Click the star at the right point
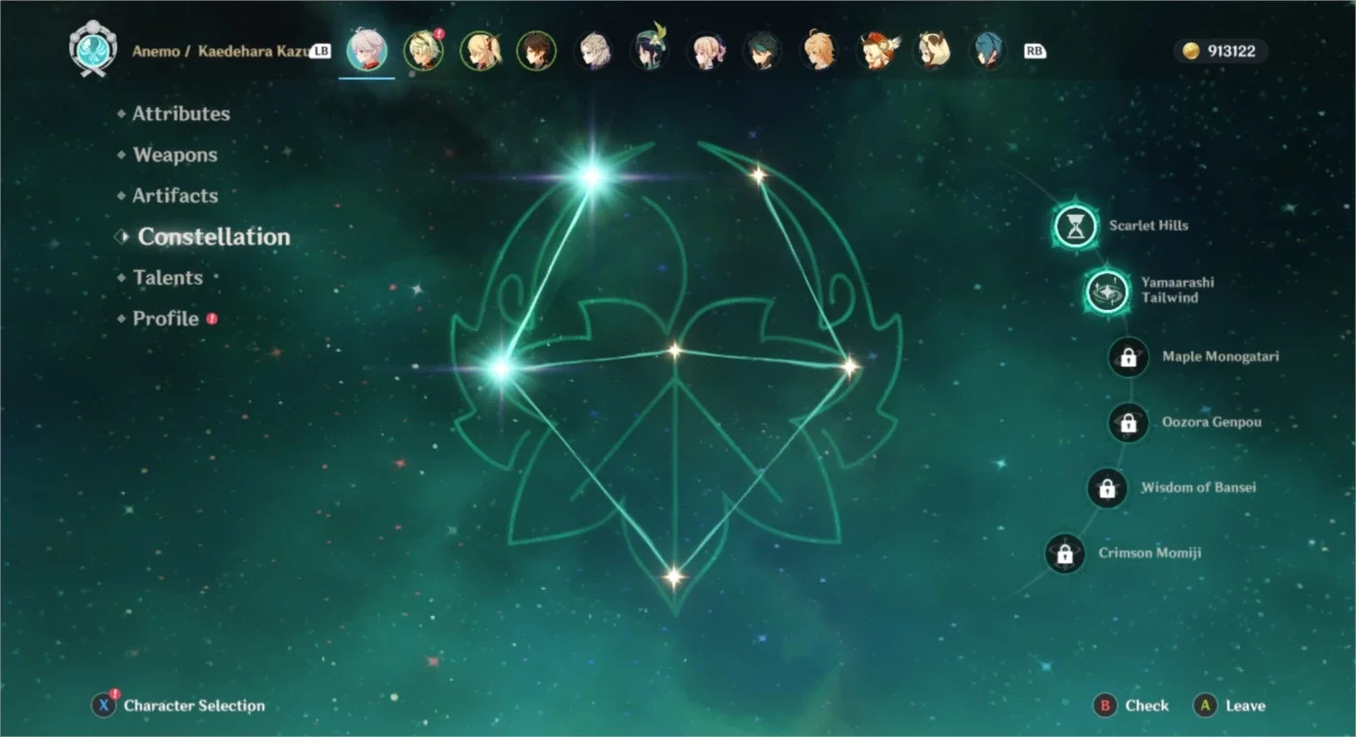The width and height of the screenshot is (1356, 737). point(849,366)
